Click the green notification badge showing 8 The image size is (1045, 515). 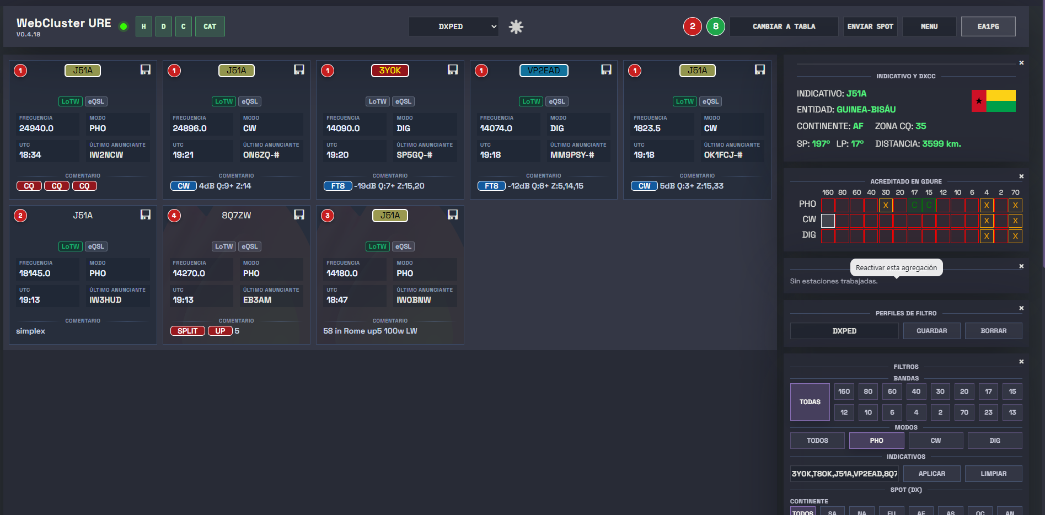[716, 26]
